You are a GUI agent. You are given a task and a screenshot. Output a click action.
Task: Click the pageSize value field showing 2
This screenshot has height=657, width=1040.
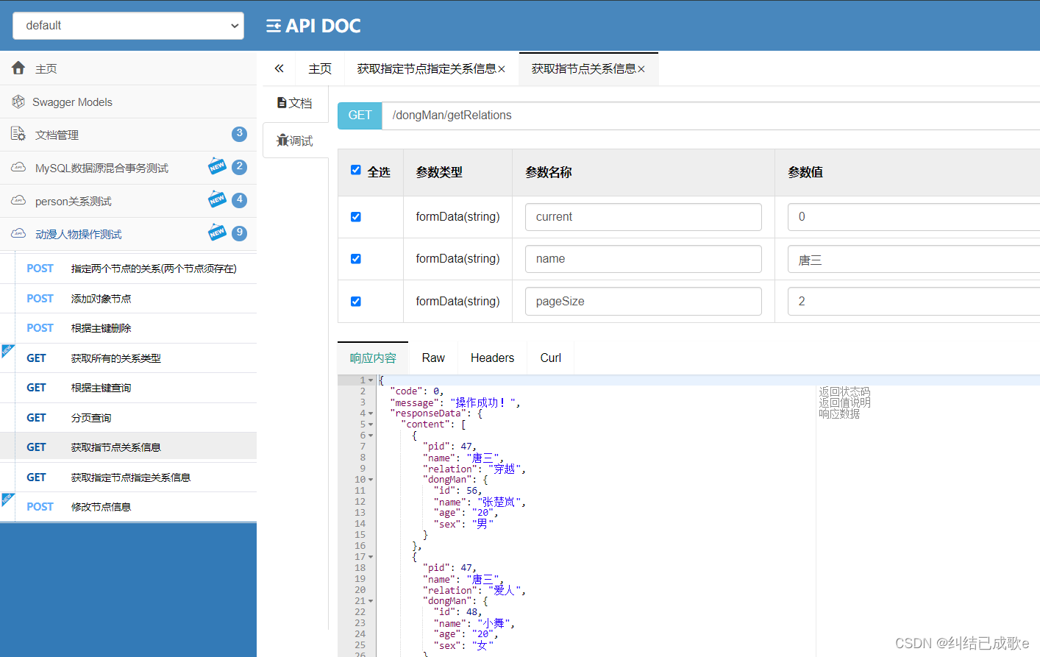(913, 302)
